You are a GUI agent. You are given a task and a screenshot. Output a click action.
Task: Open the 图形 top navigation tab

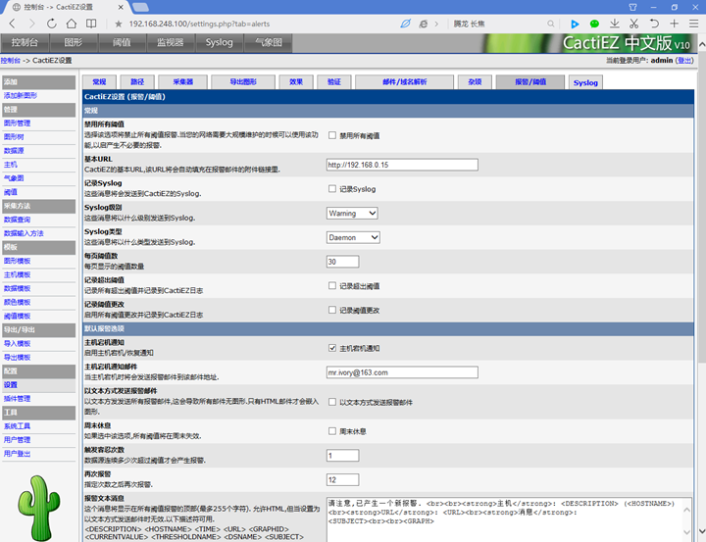coord(74,43)
